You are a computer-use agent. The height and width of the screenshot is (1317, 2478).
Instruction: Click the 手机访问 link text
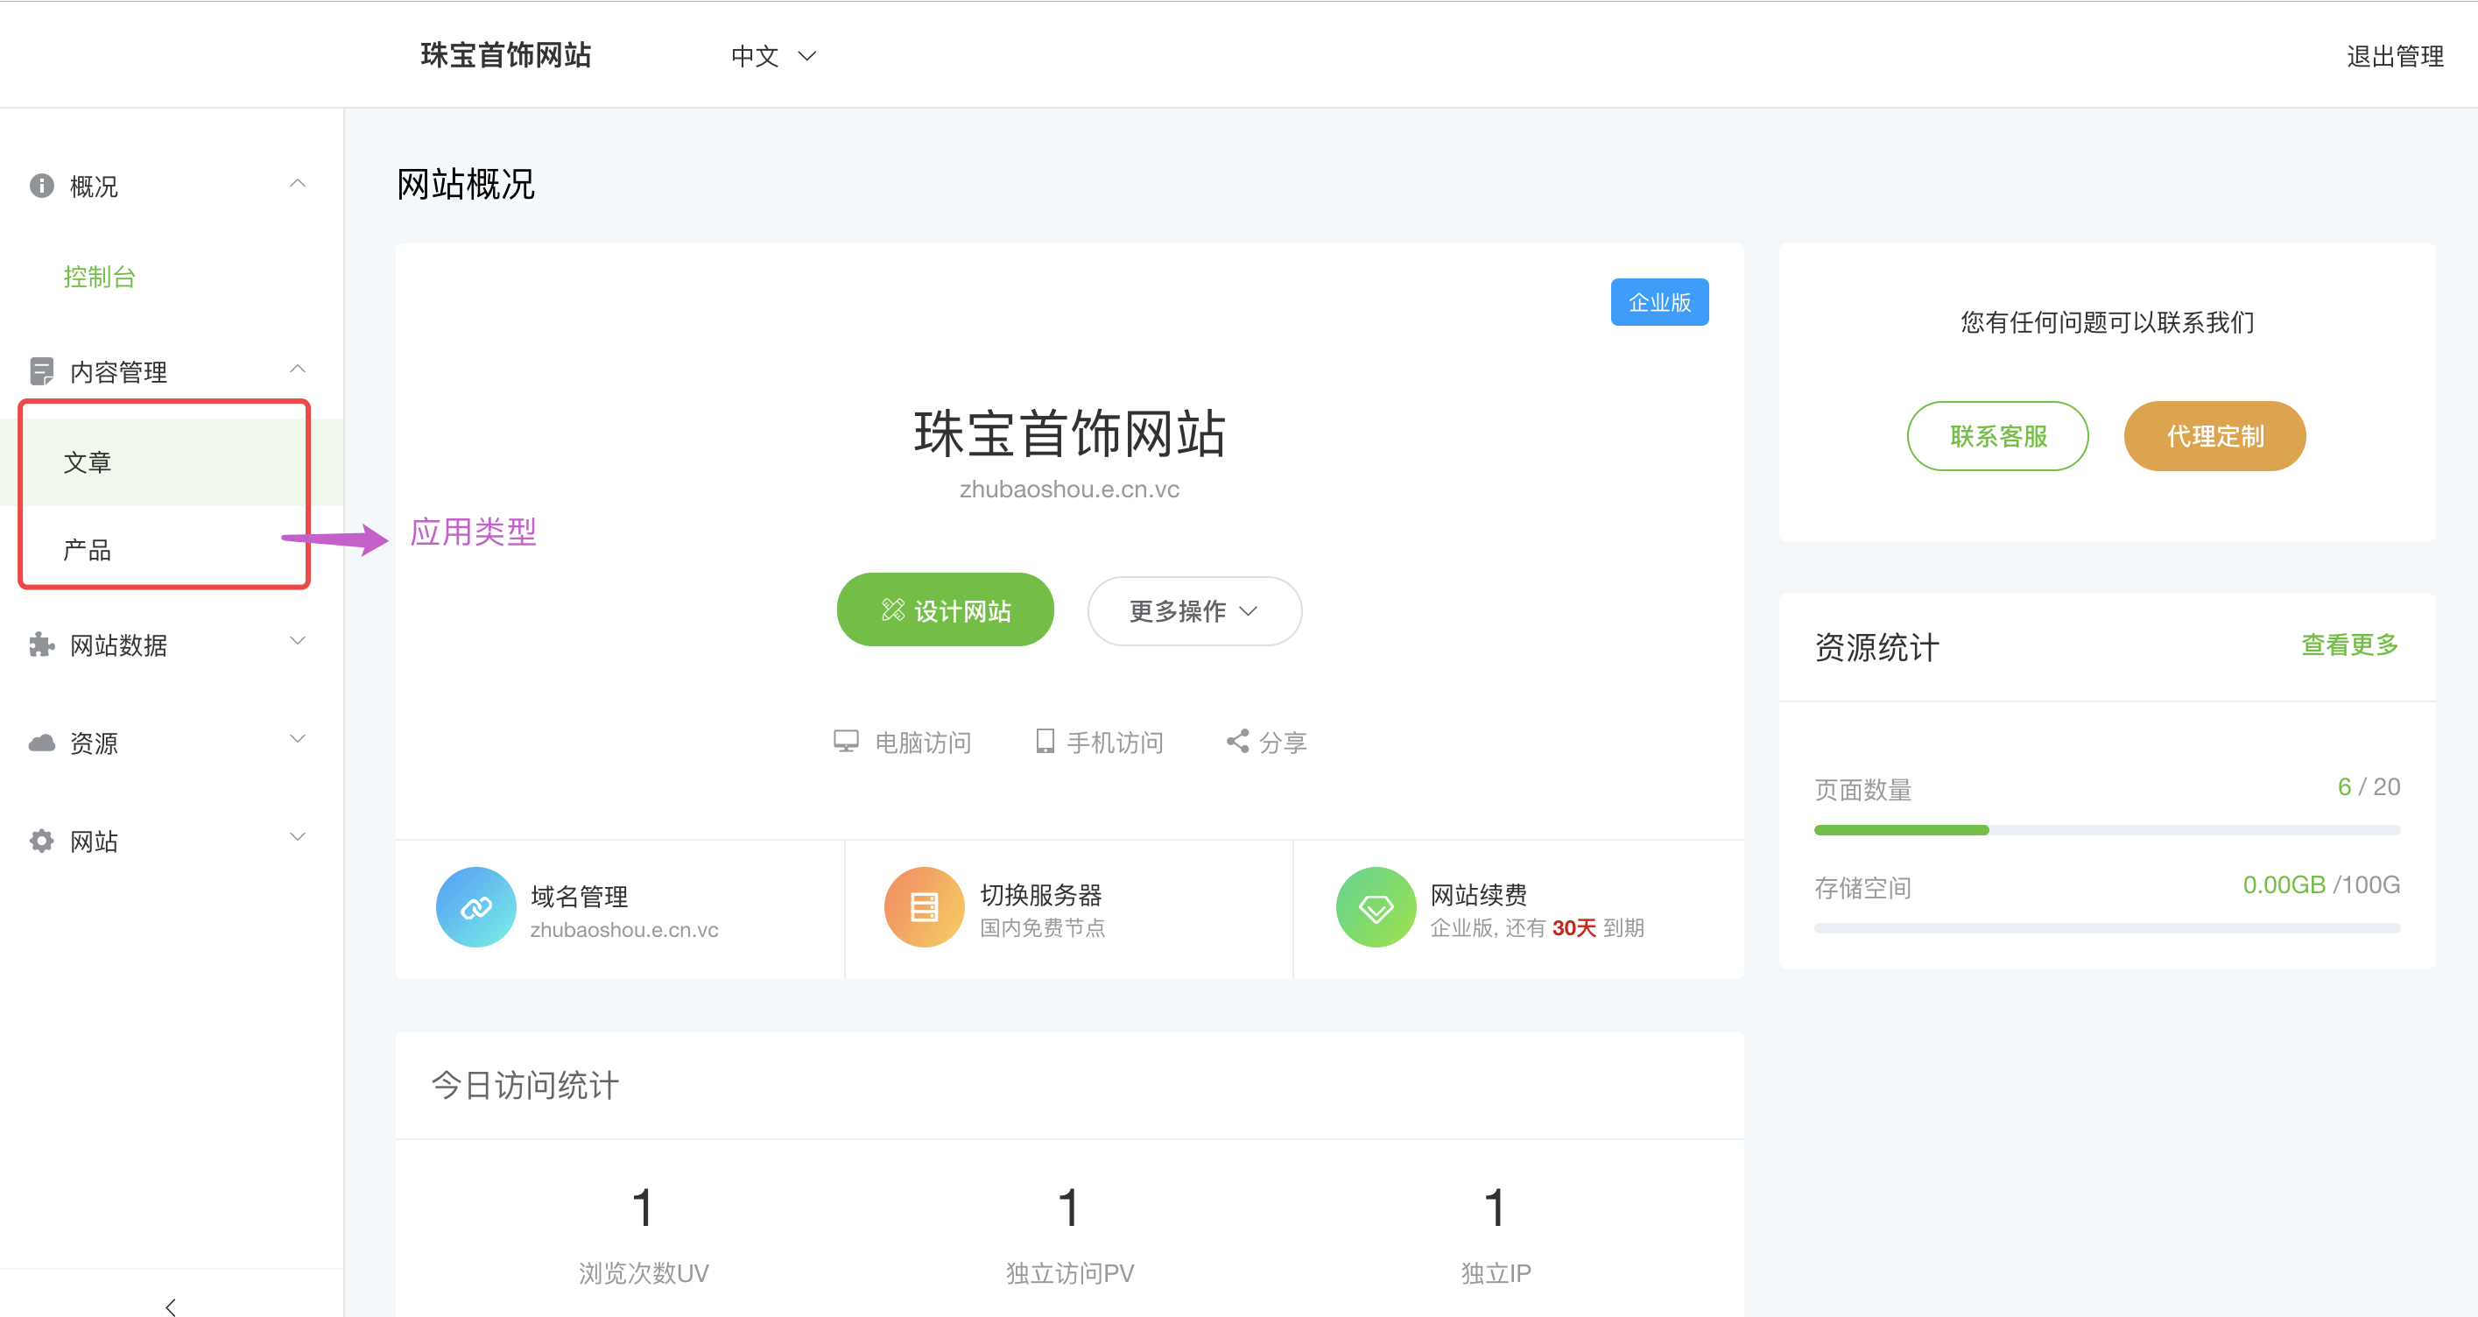pos(1115,743)
